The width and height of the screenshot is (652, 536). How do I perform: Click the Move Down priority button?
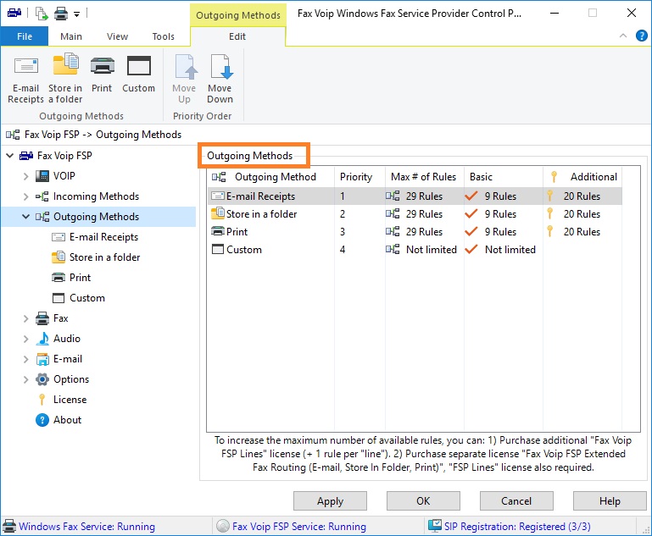(220, 78)
